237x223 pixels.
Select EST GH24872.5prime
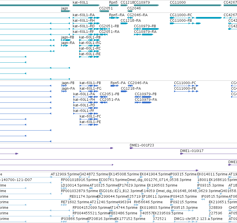94,174
